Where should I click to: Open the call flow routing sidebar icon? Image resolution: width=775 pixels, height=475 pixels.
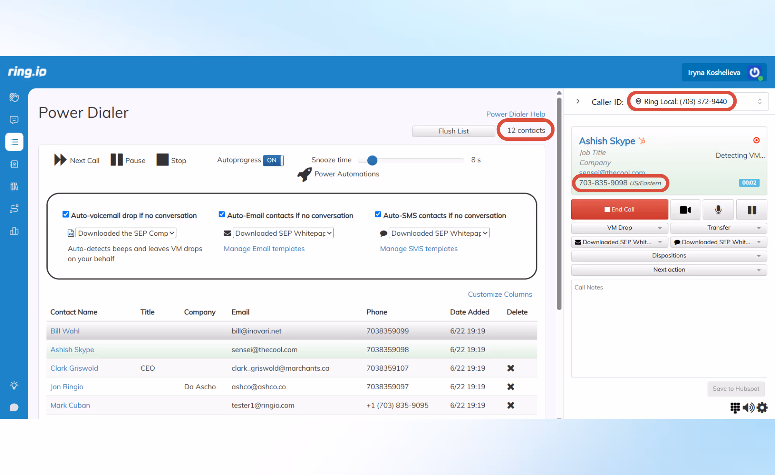coord(14,209)
